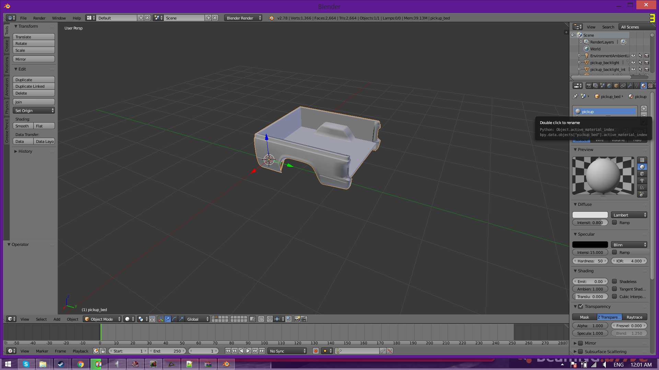The height and width of the screenshot is (370, 659).
Task: Expand the History panel
Action: pyautogui.click(x=23, y=151)
